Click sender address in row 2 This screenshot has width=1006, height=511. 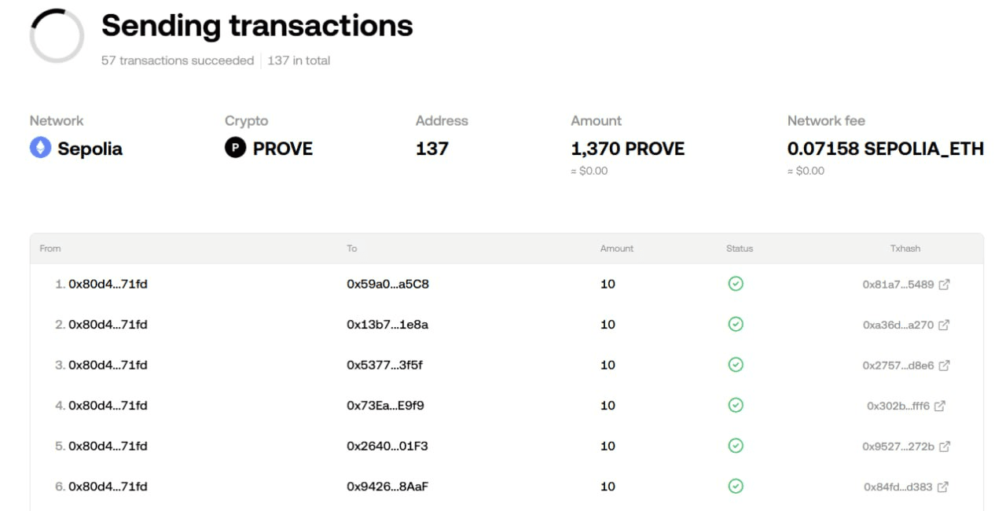108,325
